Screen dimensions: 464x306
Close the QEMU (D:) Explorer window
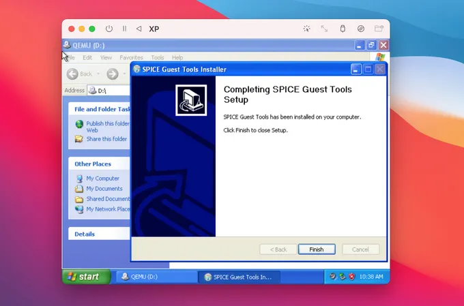click(383, 45)
